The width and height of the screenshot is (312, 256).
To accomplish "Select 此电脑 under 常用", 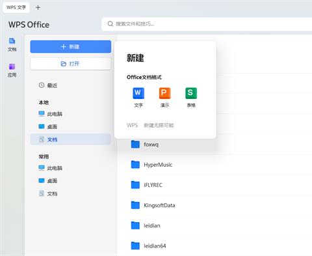I will pos(71,168).
